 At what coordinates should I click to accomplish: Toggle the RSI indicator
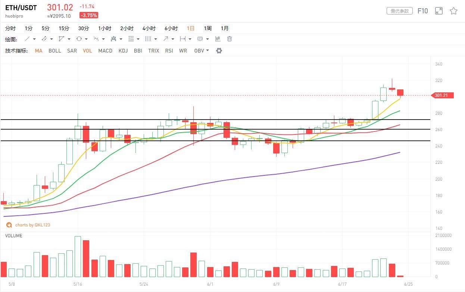[x=169, y=51]
